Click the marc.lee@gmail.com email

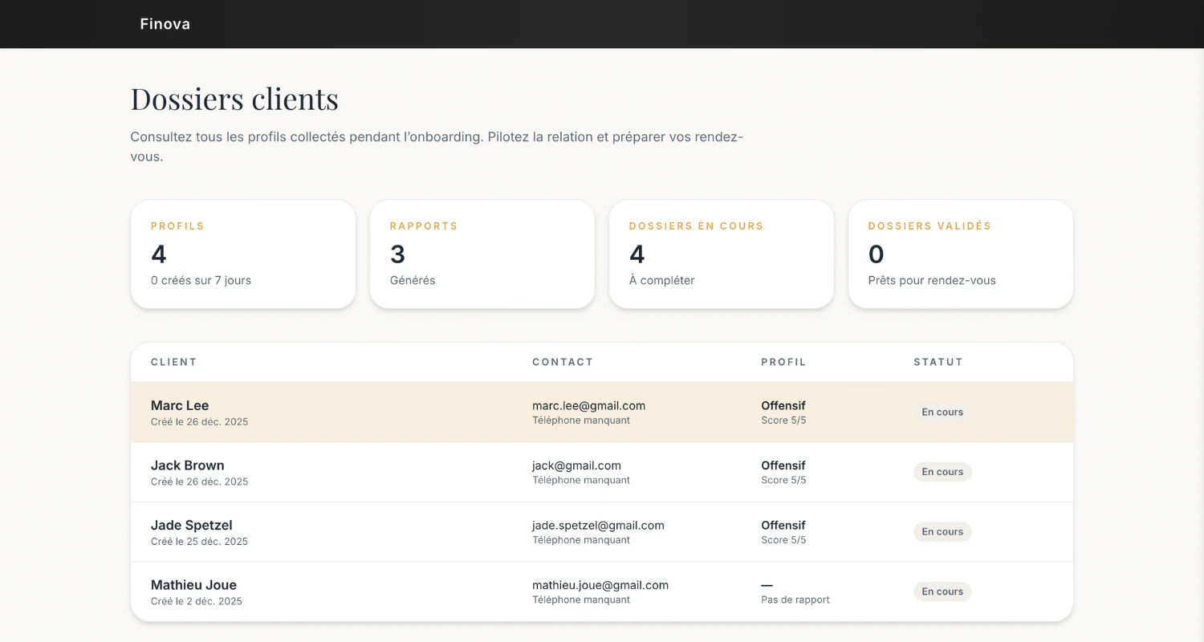588,406
